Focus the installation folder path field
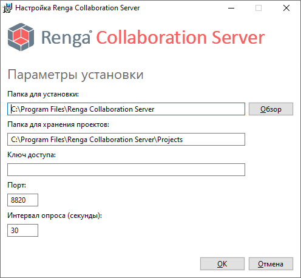The height and width of the screenshot is (278, 301). pos(126,109)
